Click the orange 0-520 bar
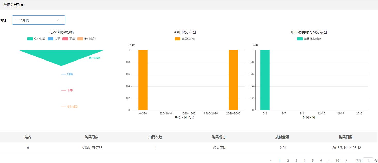 click(143, 80)
